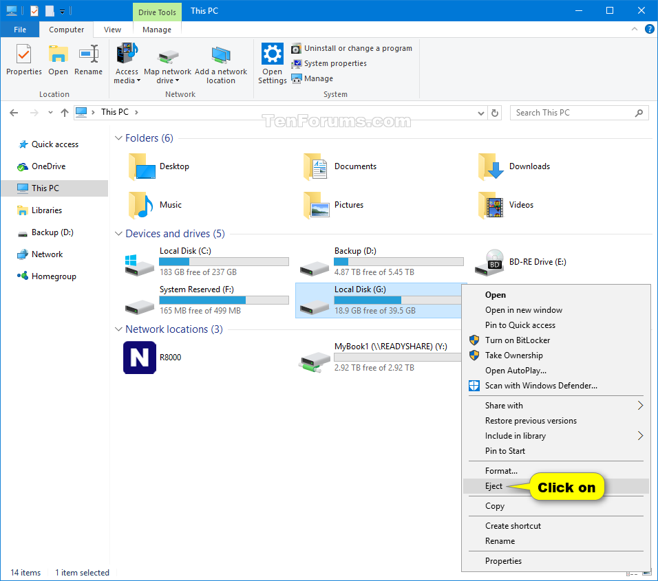Screen dimensions: 658x581
Task: Click the Search This PC field
Action: click(579, 113)
